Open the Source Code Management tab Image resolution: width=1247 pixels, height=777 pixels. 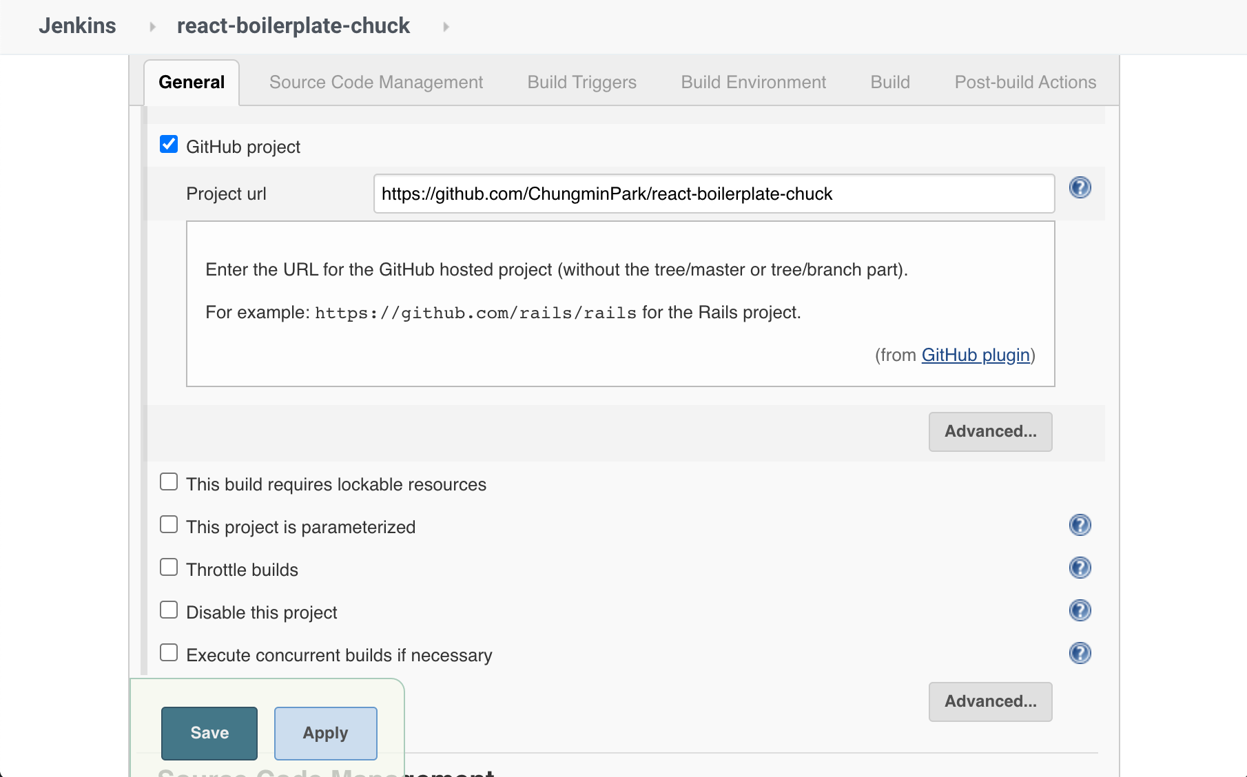[x=376, y=83]
